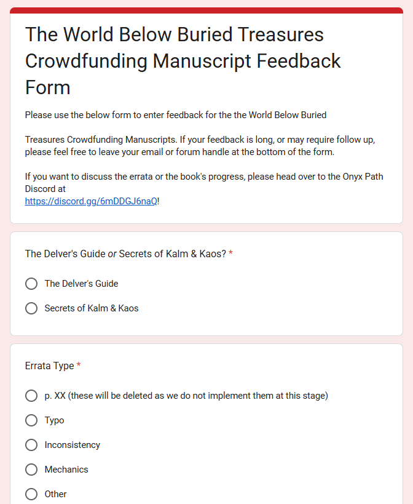Open the Onyx Path Discord invite link
The image size is (413, 504).
91,201
